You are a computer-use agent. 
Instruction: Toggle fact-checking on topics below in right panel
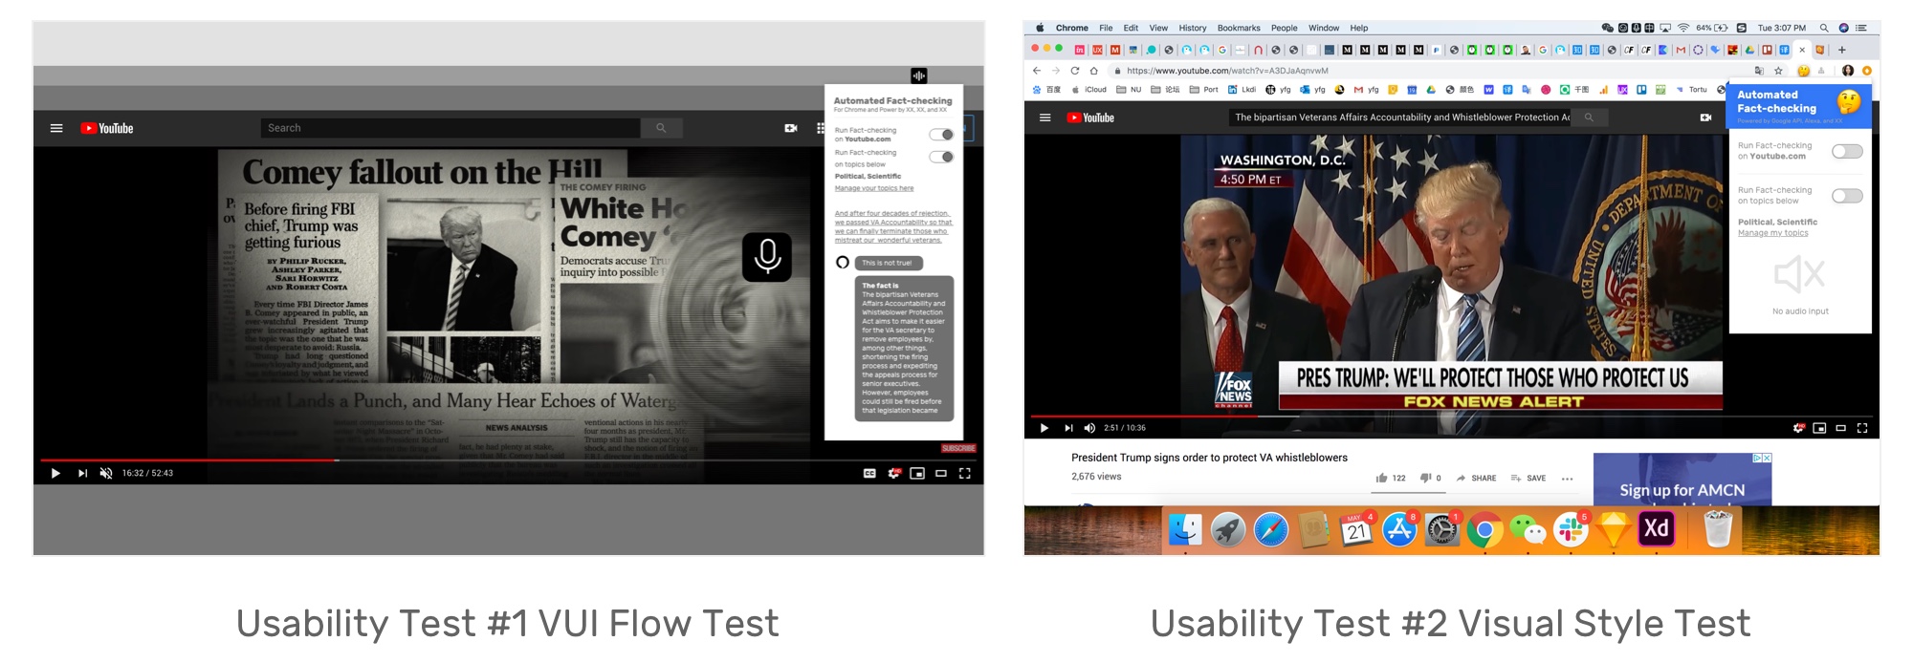coord(1847,196)
